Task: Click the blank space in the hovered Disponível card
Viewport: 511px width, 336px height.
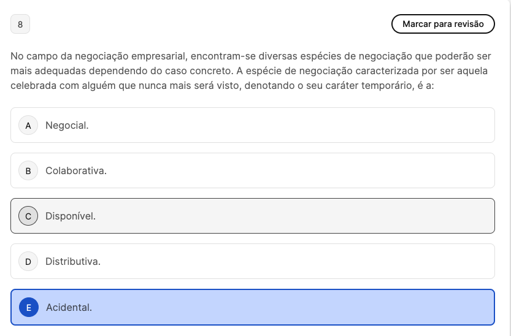Action: pyautogui.click(x=293, y=216)
